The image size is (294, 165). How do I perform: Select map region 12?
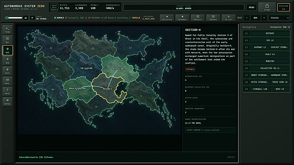[x=96, y=107]
